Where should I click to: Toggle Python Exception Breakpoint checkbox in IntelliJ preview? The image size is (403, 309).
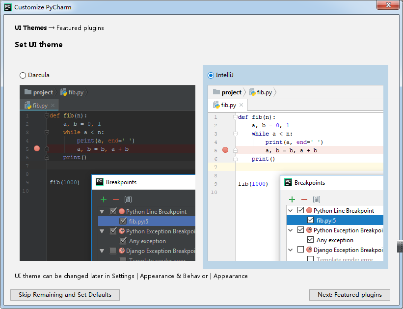pyautogui.click(x=301, y=230)
